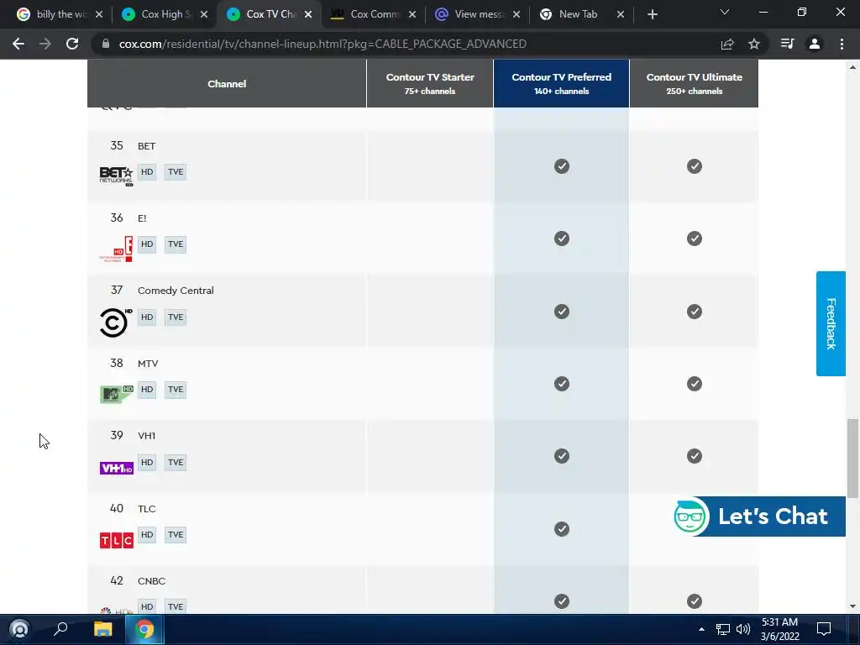Click the Channel column header
The image size is (860, 645).
tap(227, 83)
